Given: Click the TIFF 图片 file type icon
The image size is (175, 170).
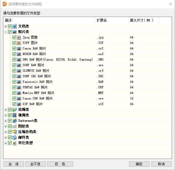Looking at the screenshot, I should pyautogui.click(x=19, y=43).
